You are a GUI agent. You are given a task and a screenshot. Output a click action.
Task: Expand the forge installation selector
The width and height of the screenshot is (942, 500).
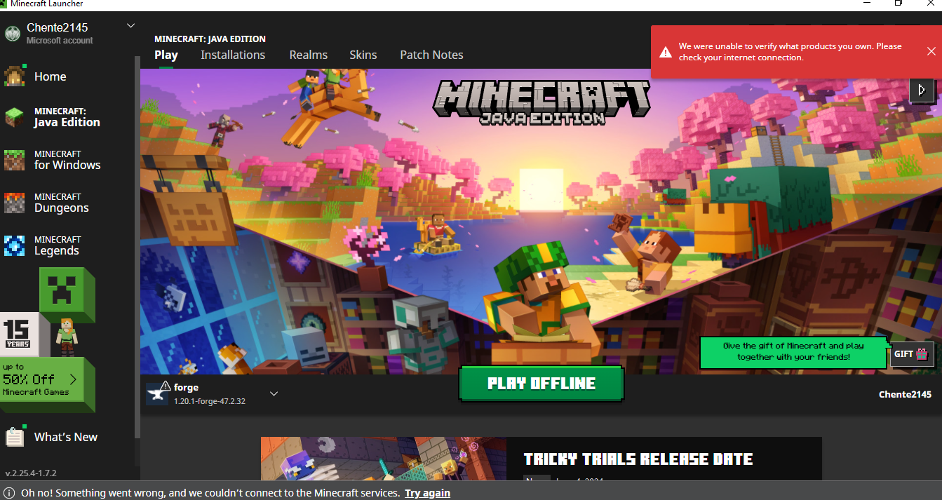click(274, 393)
